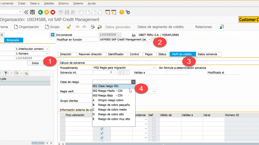
Task: Uncheck the second checked box in the table
Action: (102, 133)
